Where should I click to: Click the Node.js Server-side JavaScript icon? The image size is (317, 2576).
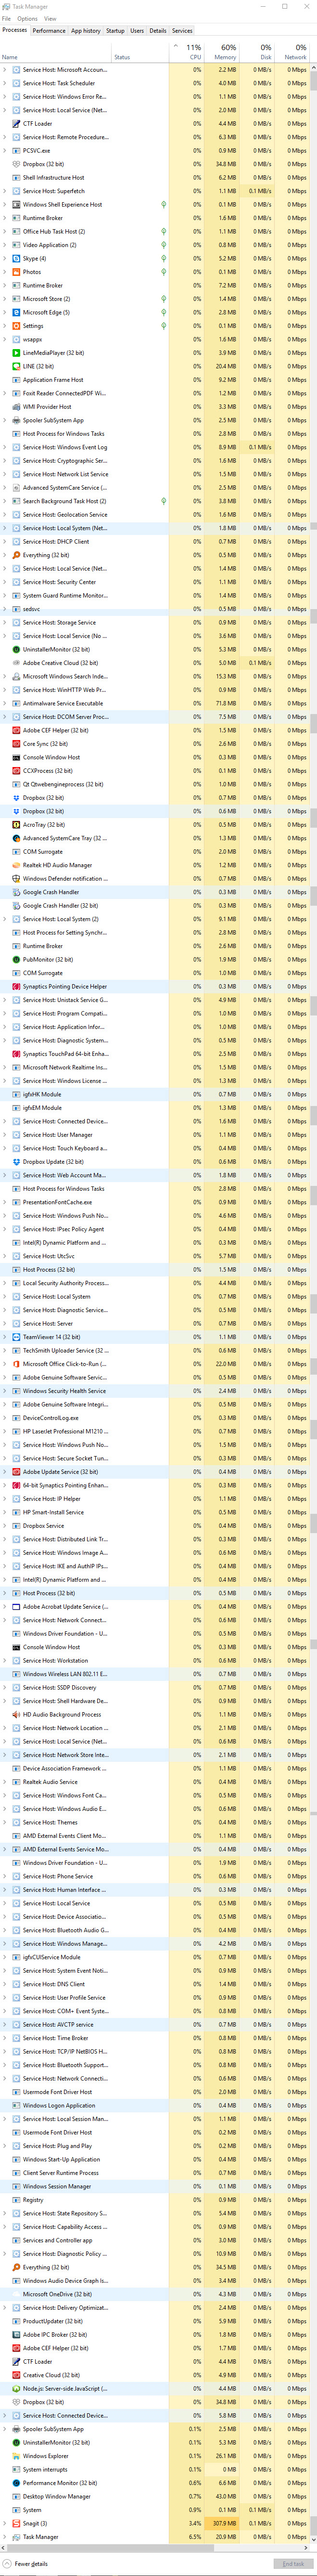(x=16, y=2389)
